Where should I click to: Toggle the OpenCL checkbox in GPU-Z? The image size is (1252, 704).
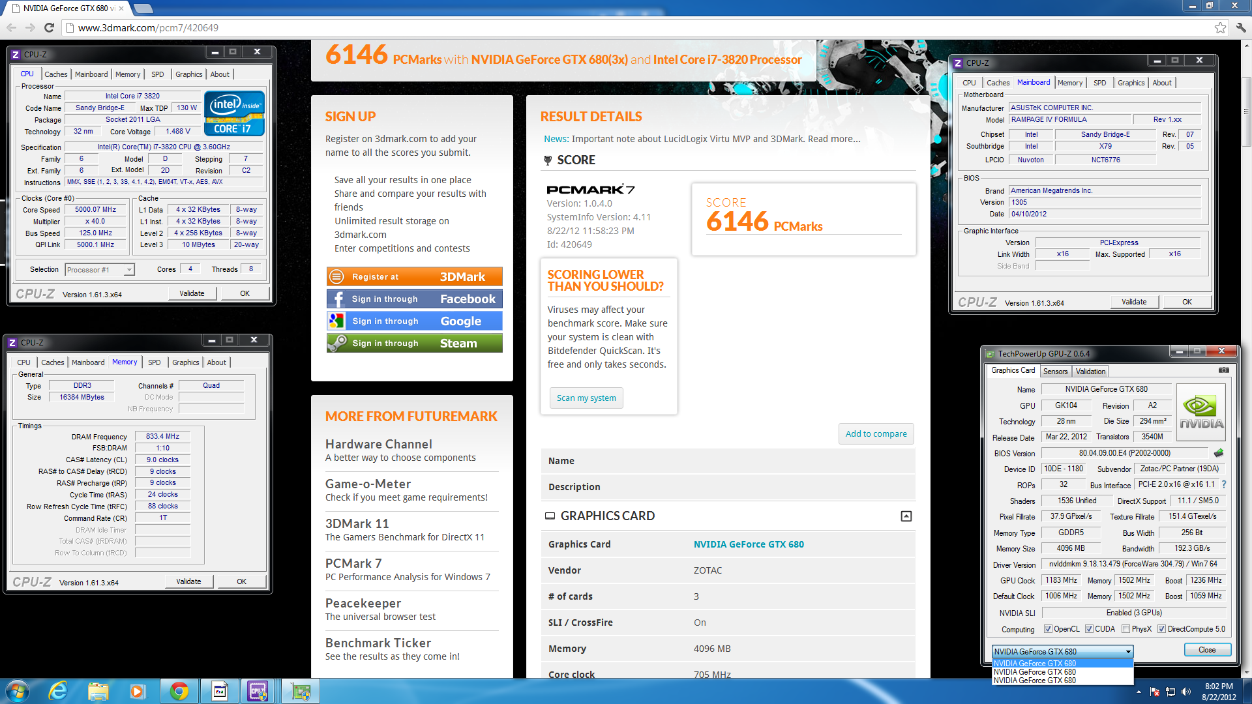click(x=1048, y=629)
